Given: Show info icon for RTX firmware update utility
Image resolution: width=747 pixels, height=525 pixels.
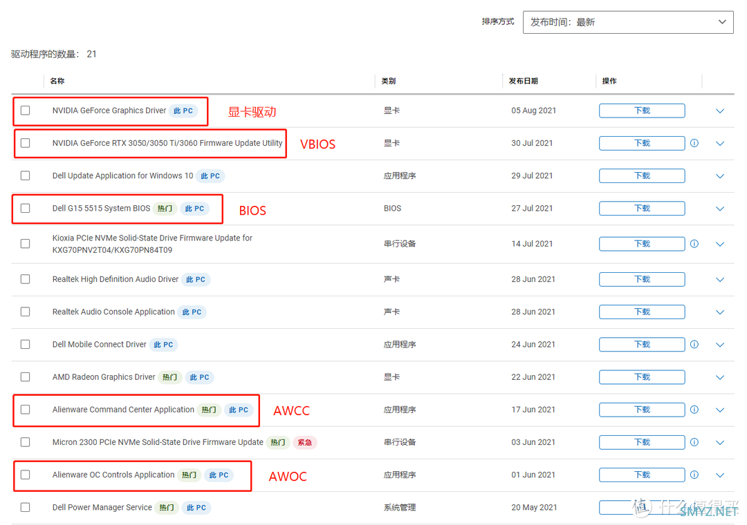Looking at the screenshot, I should (x=694, y=143).
